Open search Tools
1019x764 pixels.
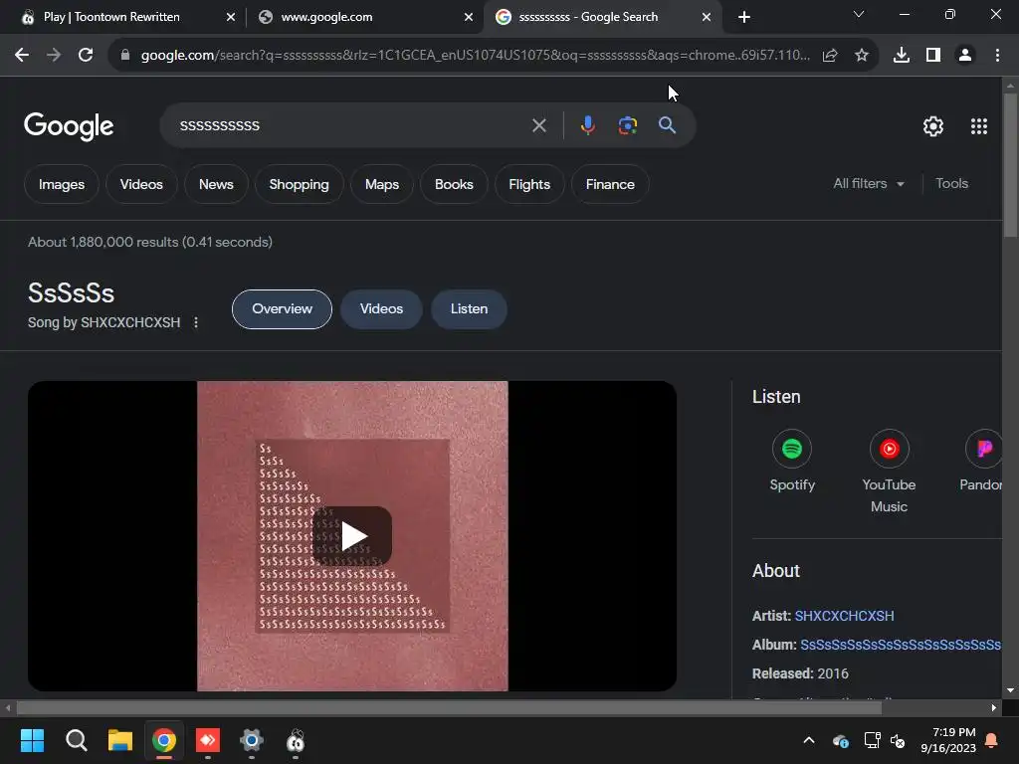pyautogui.click(x=951, y=184)
